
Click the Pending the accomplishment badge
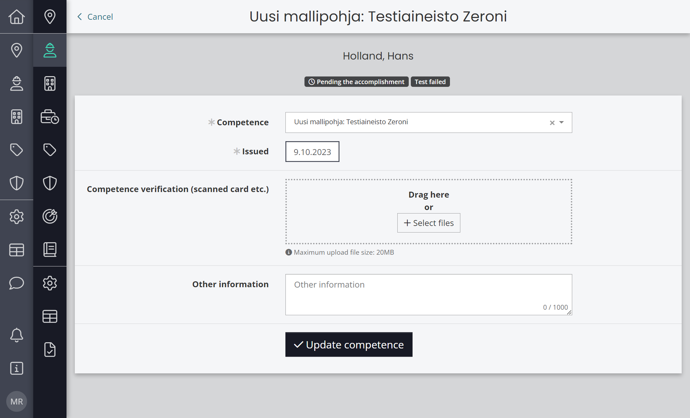[356, 82]
